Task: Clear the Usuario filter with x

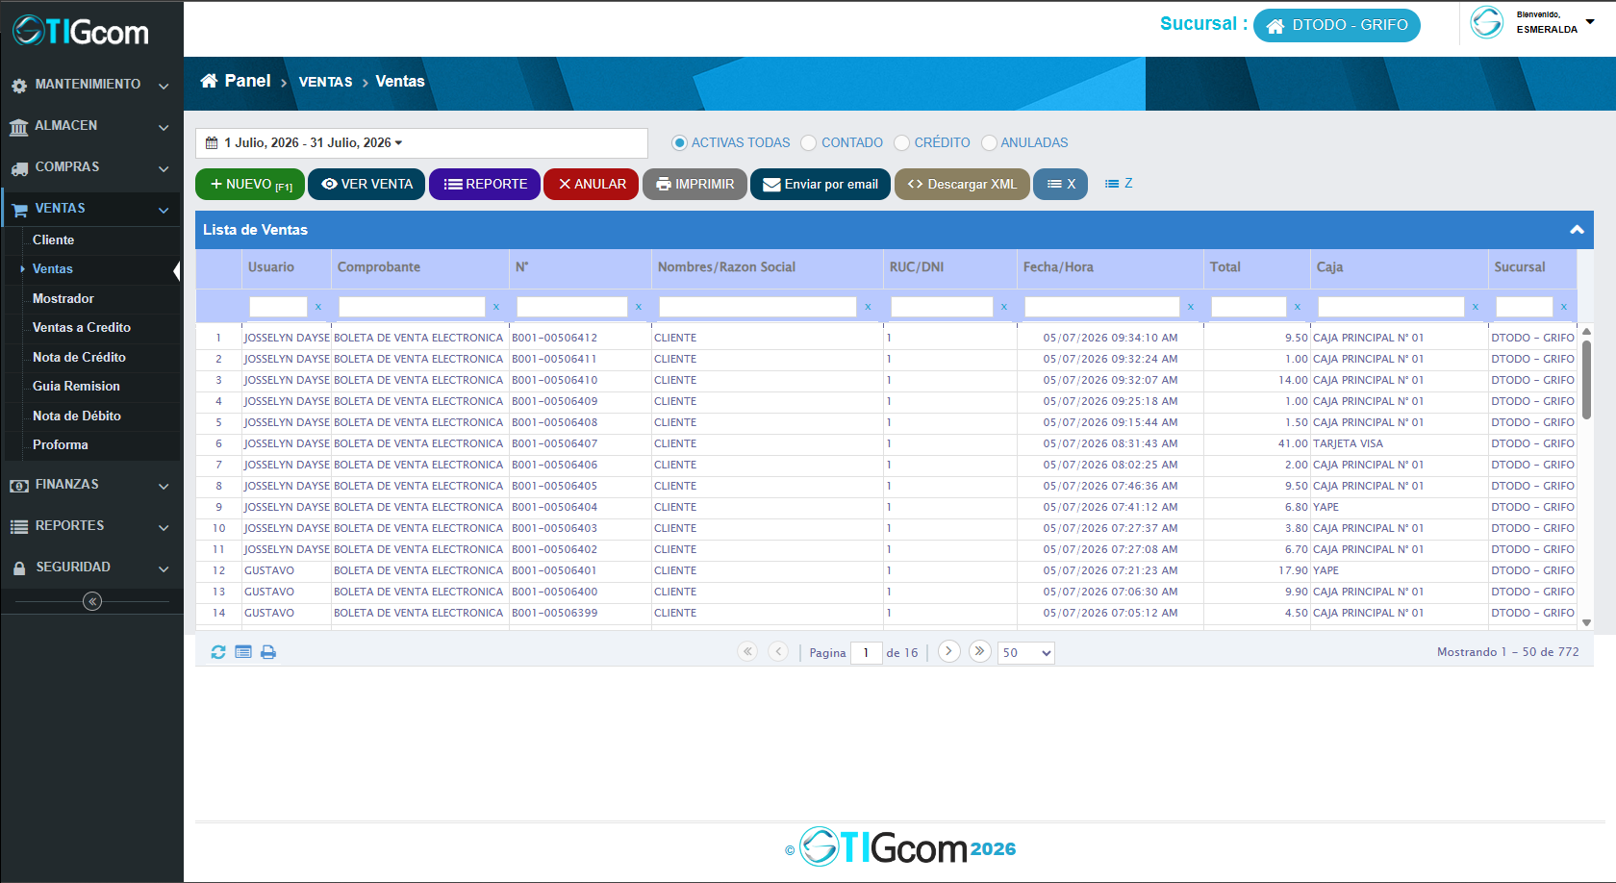Action: point(318,307)
